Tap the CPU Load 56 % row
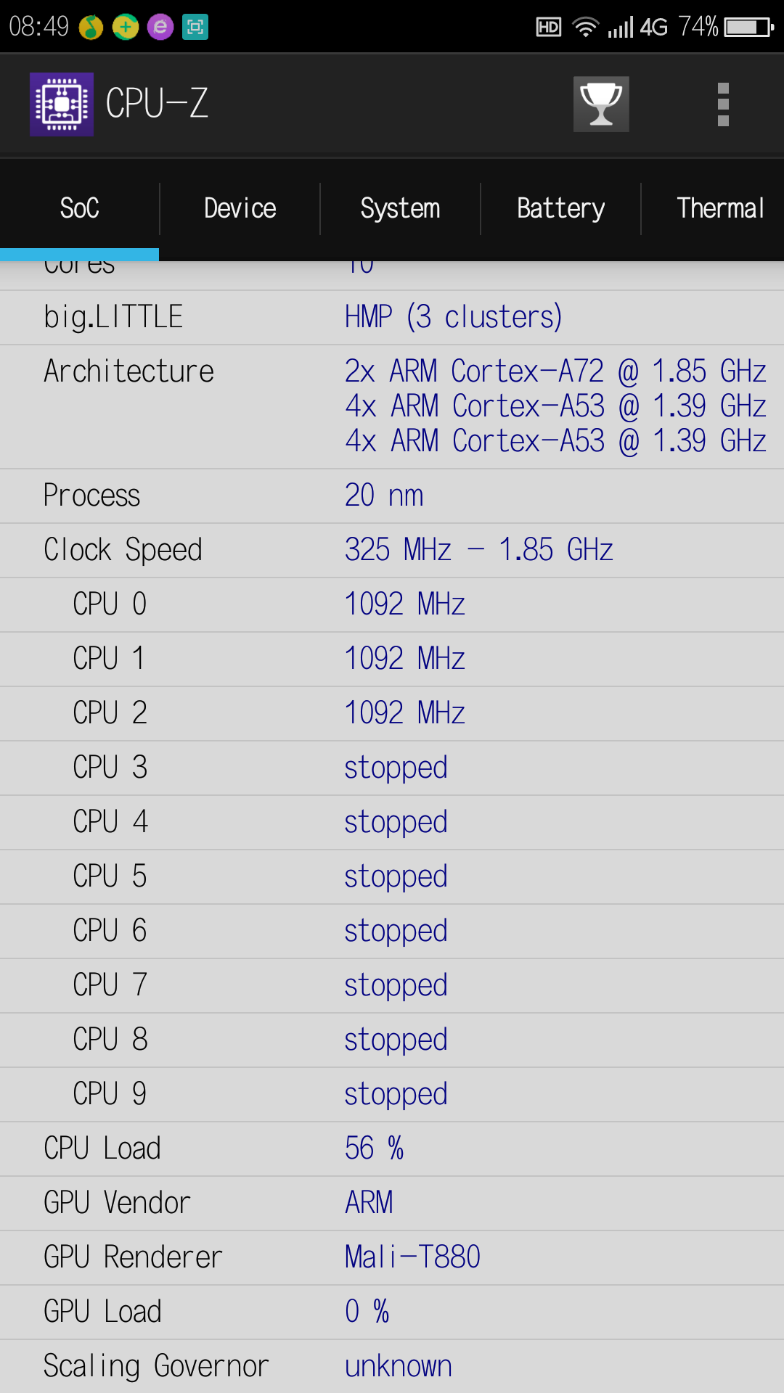This screenshot has width=784, height=1393. [x=392, y=1148]
